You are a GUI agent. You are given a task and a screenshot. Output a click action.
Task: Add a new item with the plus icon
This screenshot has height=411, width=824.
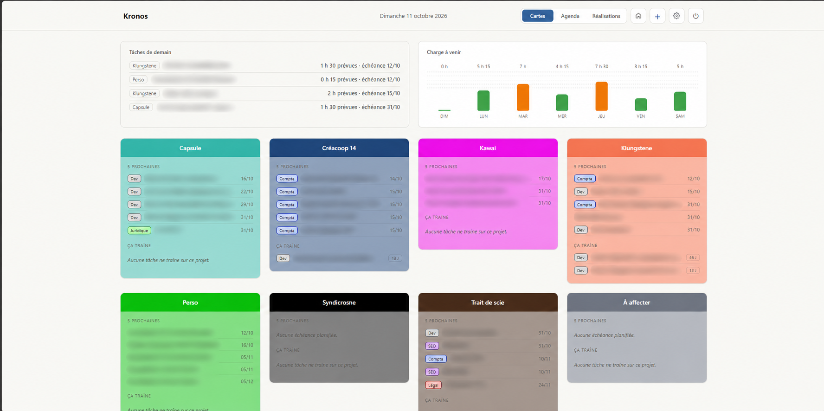tap(657, 16)
